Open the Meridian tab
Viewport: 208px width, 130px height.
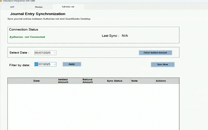click(x=39, y=7)
